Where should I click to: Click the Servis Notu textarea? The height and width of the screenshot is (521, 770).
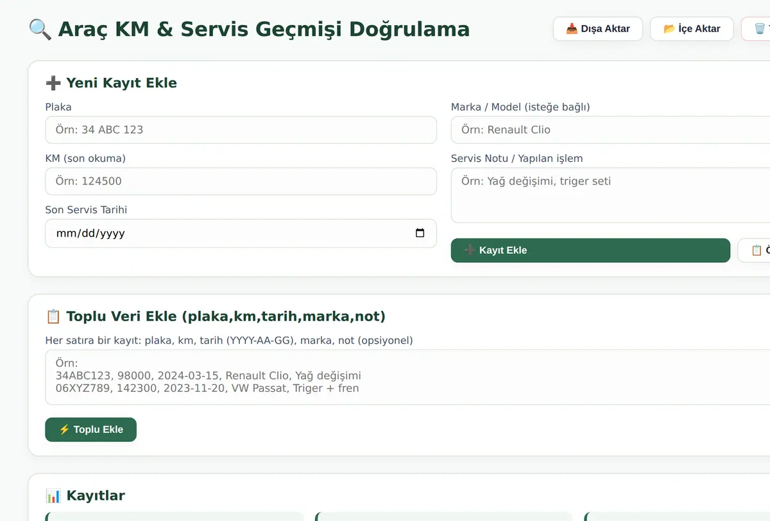coord(610,195)
